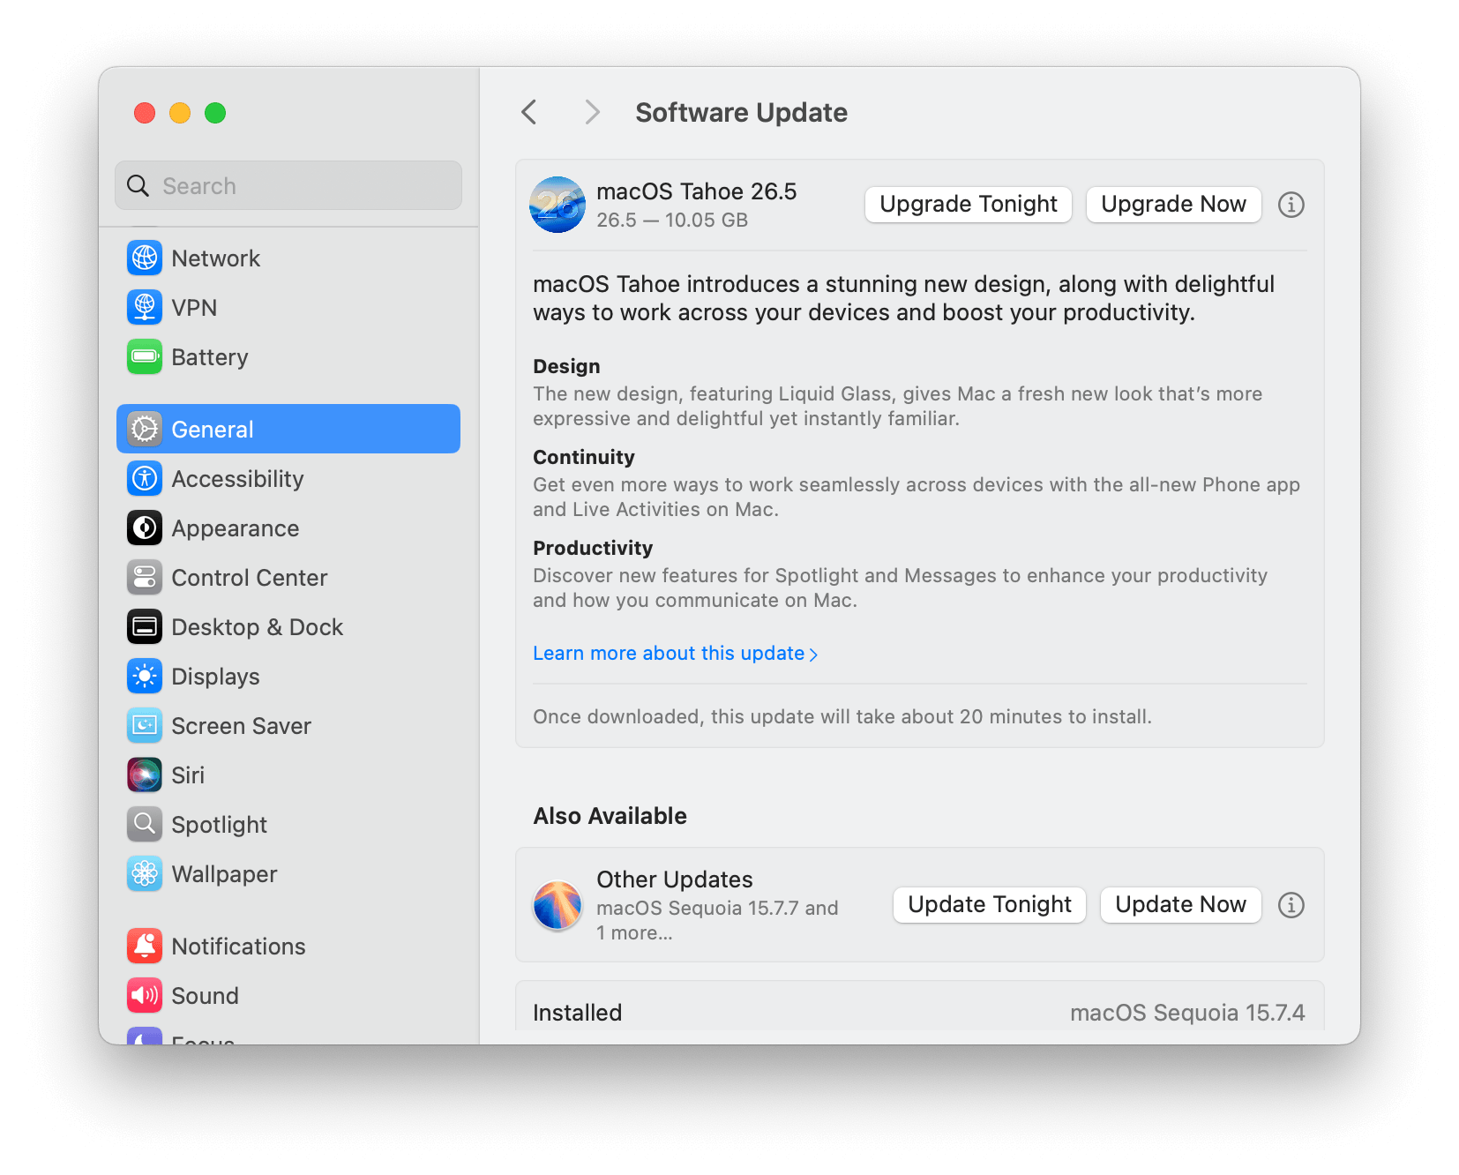
Task: Click the Accessibility icon in sidebar
Action: tap(145, 478)
